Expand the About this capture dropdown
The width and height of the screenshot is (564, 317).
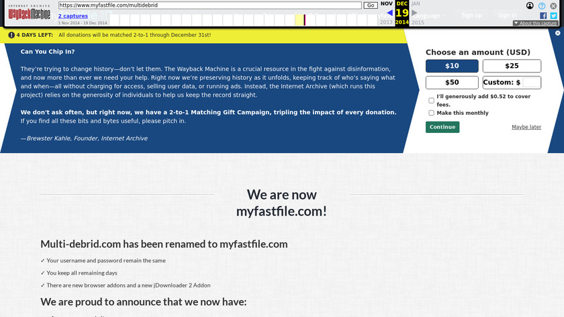[536, 23]
